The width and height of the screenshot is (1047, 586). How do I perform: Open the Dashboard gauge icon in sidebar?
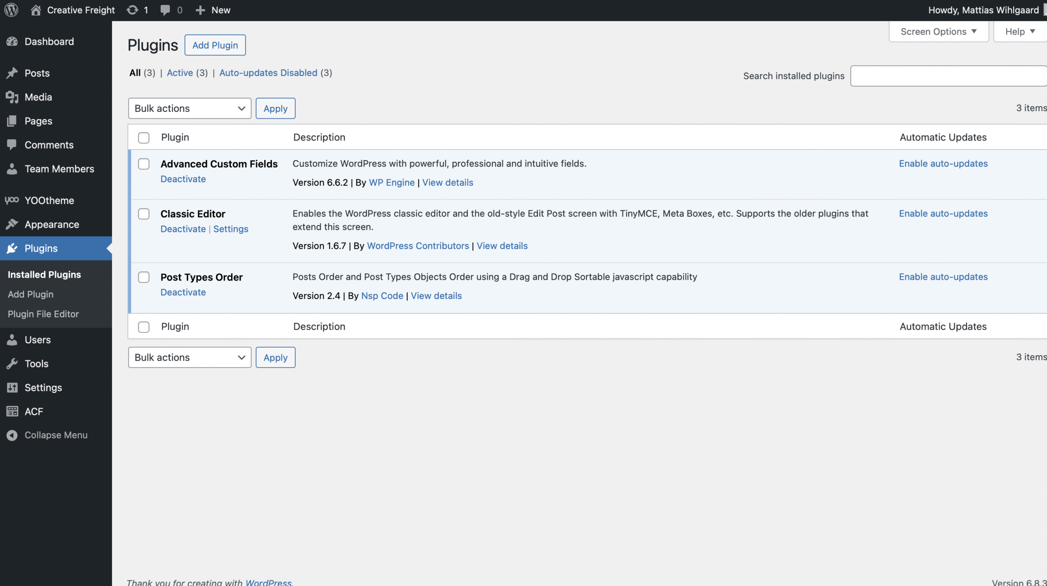12,42
